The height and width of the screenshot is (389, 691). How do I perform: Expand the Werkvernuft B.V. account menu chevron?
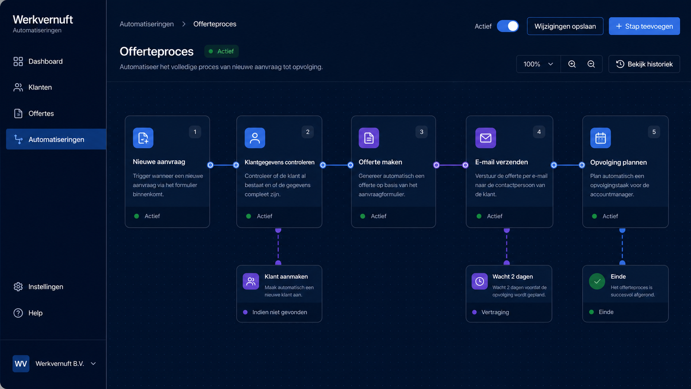pos(93,363)
